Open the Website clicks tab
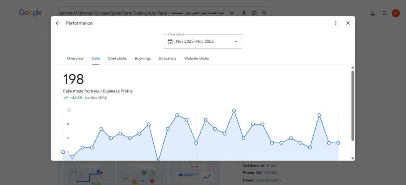The image size is (406, 185). [x=196, y=59]
